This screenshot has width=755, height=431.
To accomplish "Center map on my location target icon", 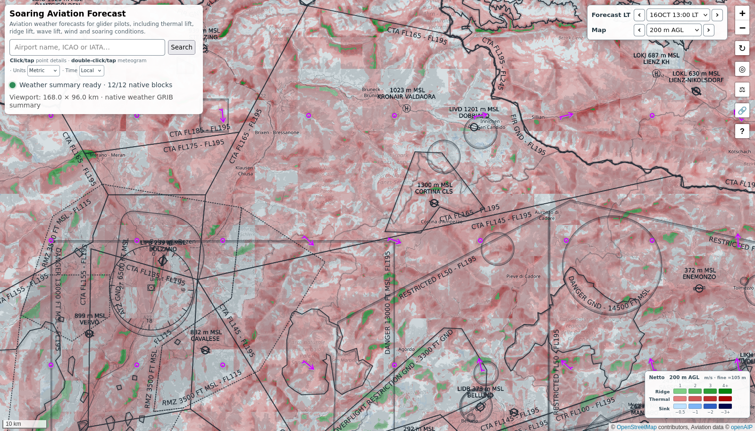I will point(742,69).
